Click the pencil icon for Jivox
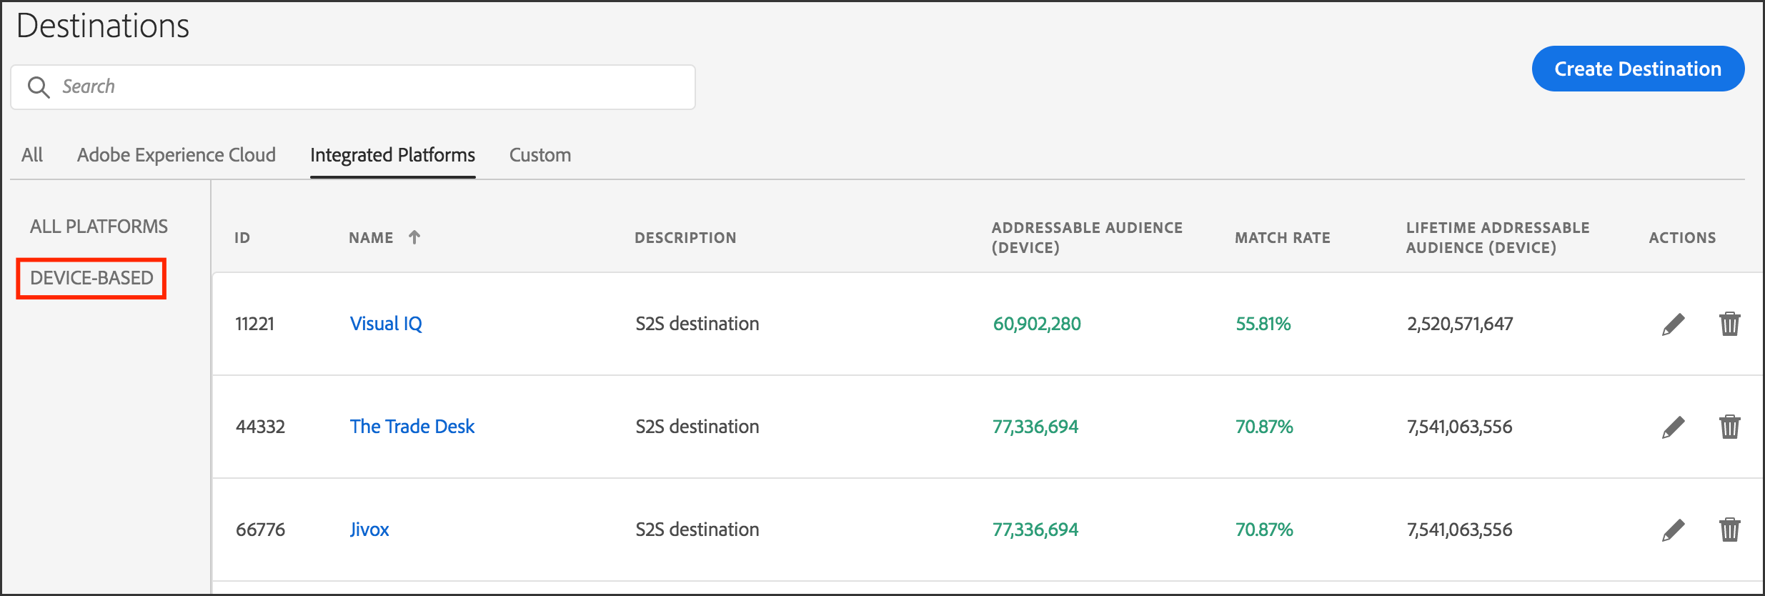1765x596 pixels. [x=1673, y=530]
